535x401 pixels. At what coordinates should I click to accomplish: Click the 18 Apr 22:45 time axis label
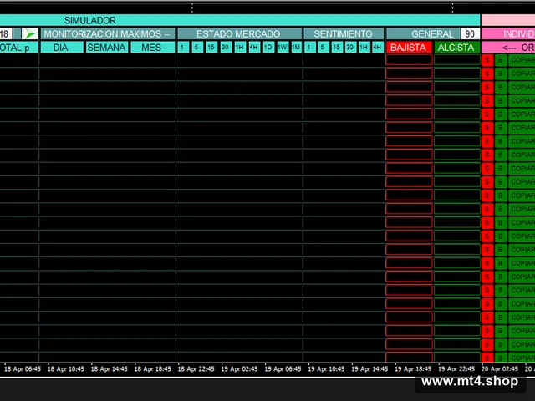(x=196, y=368)
